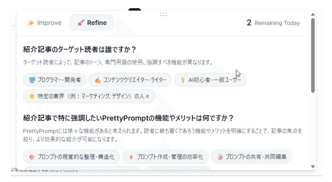Open the Refine tab
332x182 pixels.
click(92, 23)
